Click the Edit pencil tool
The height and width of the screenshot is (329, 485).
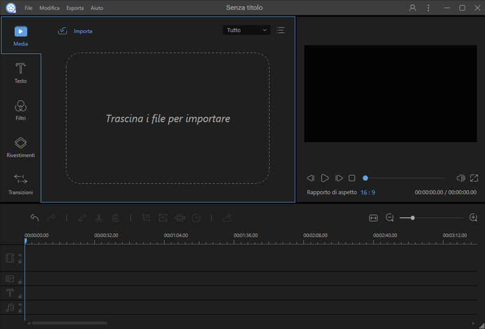(83, 218)
